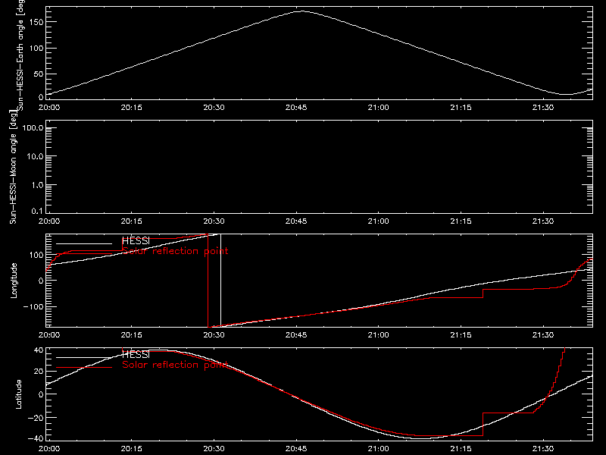Click 20:45 time label under Earth angle plot
This screenshot has width=606, height=455.
click(x=296, y=107)
